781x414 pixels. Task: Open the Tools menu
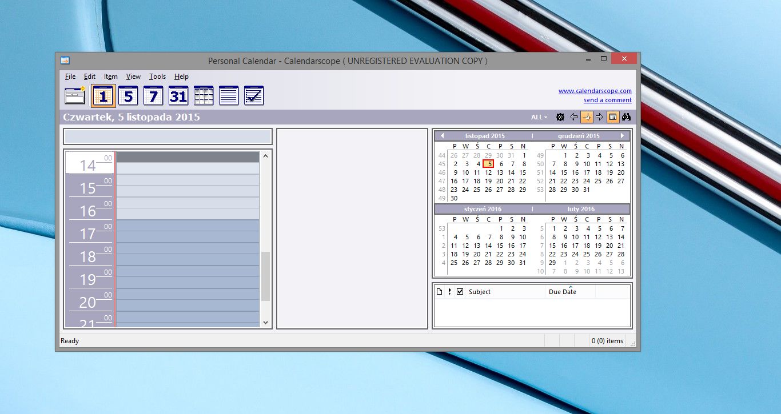(x=157, y=77)
